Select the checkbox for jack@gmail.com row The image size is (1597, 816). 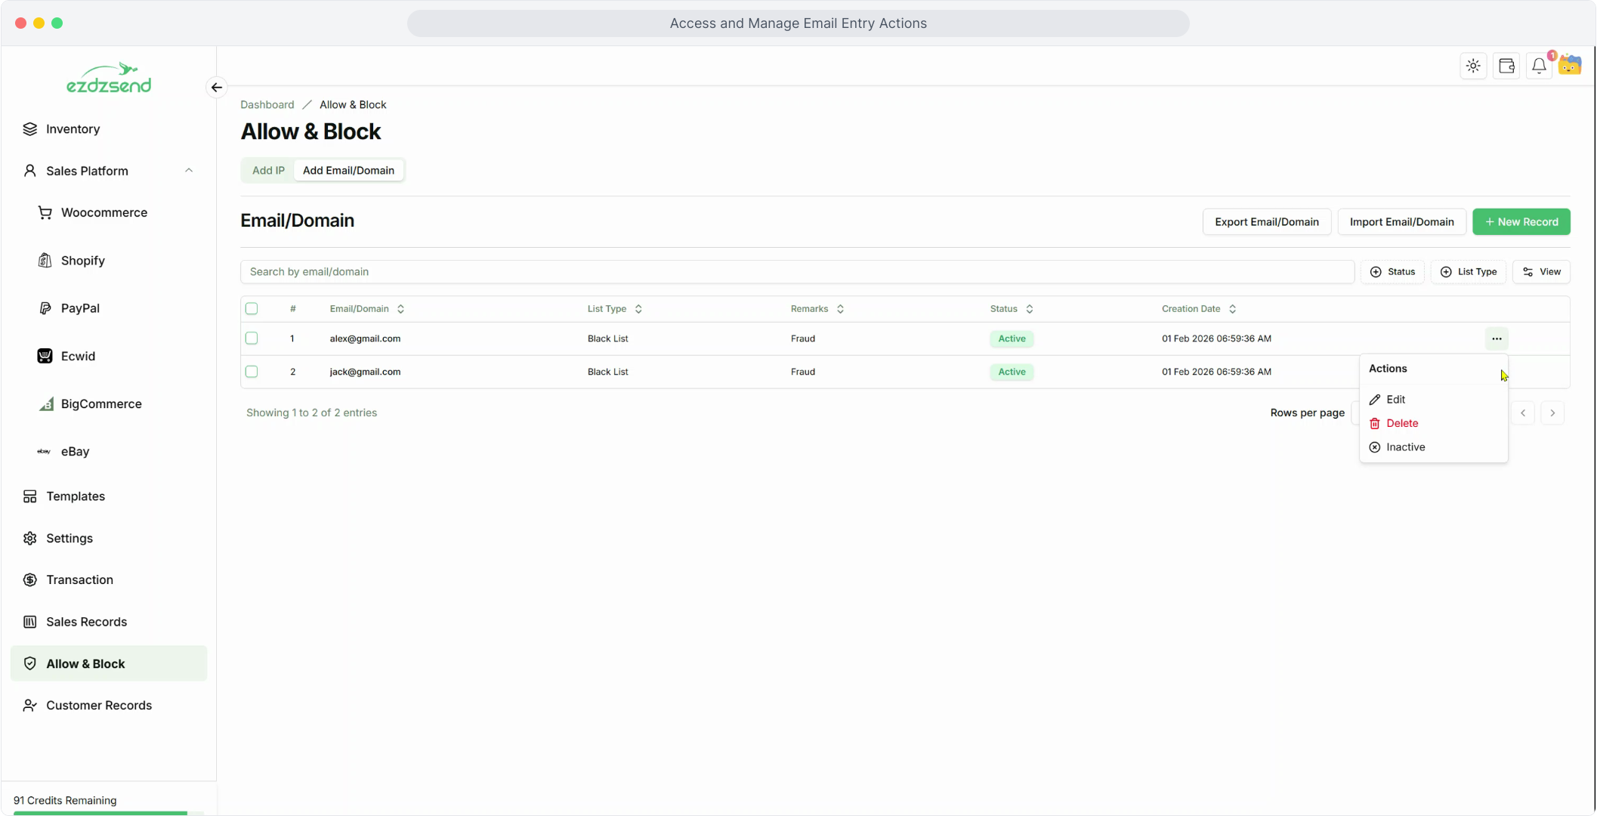pyautogui.click(x=252, y=372)
